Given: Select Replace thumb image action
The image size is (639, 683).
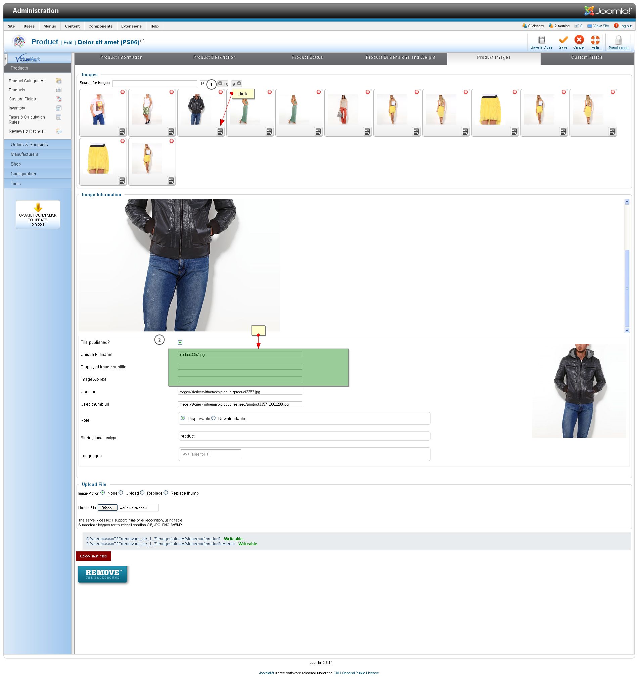Looking at the screenshot, I should [x=166, y=493].
